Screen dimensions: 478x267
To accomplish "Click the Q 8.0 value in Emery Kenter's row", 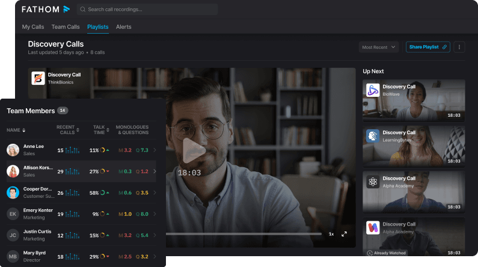I will click(x=142, y=214).
